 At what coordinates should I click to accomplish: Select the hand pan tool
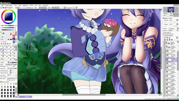8,44
